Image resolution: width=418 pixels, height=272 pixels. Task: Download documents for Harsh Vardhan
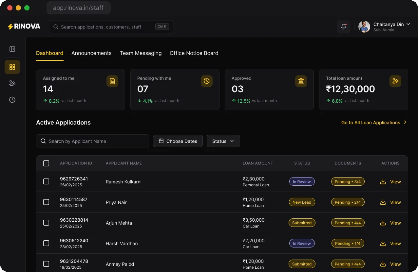pyautogui.click(x=383, y=243)
